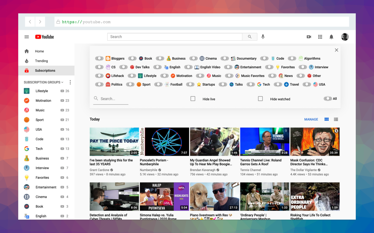Open Numberphile channel link
The image size is (374, 233).
click(148, 170)
